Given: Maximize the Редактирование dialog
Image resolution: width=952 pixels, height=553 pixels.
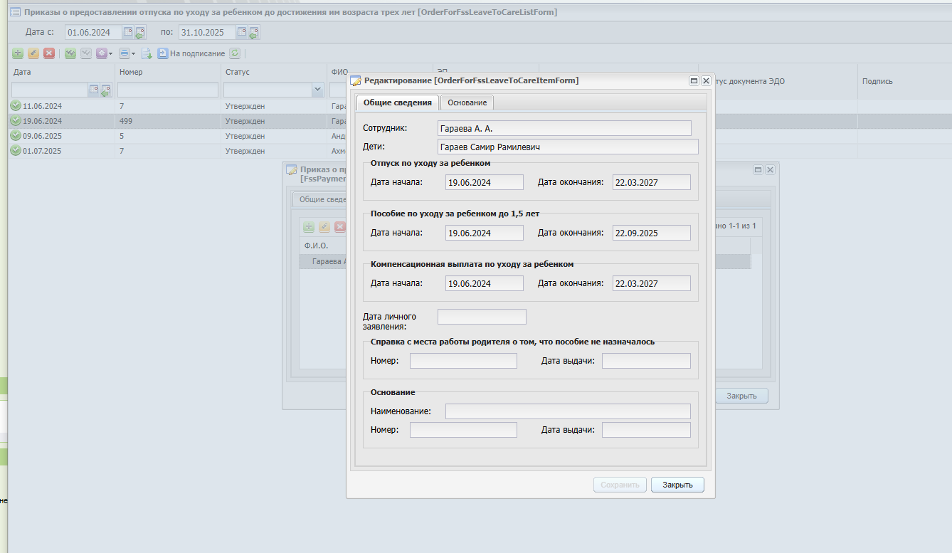Looking at the screenshot, I should (x=694, y=81).
